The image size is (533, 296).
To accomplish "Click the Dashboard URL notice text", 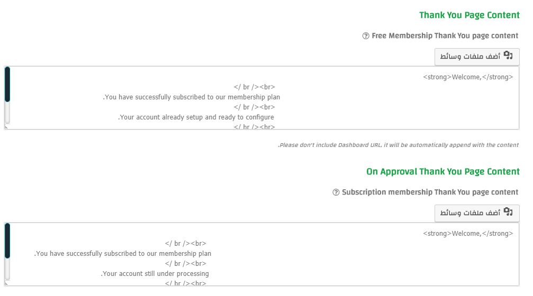I will (398, 145).
